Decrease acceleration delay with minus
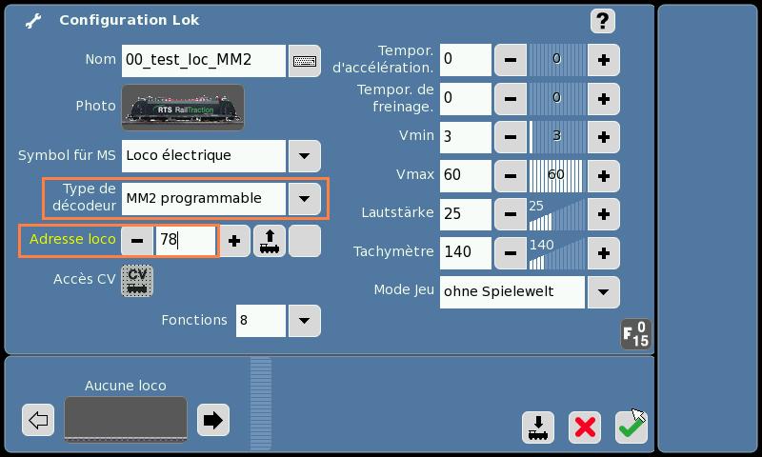762x457 pixels. (x=511, y=60)
